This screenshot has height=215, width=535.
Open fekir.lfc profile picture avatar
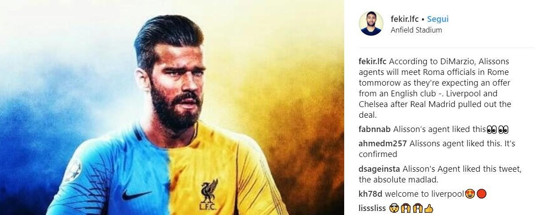tap(371, 24)
